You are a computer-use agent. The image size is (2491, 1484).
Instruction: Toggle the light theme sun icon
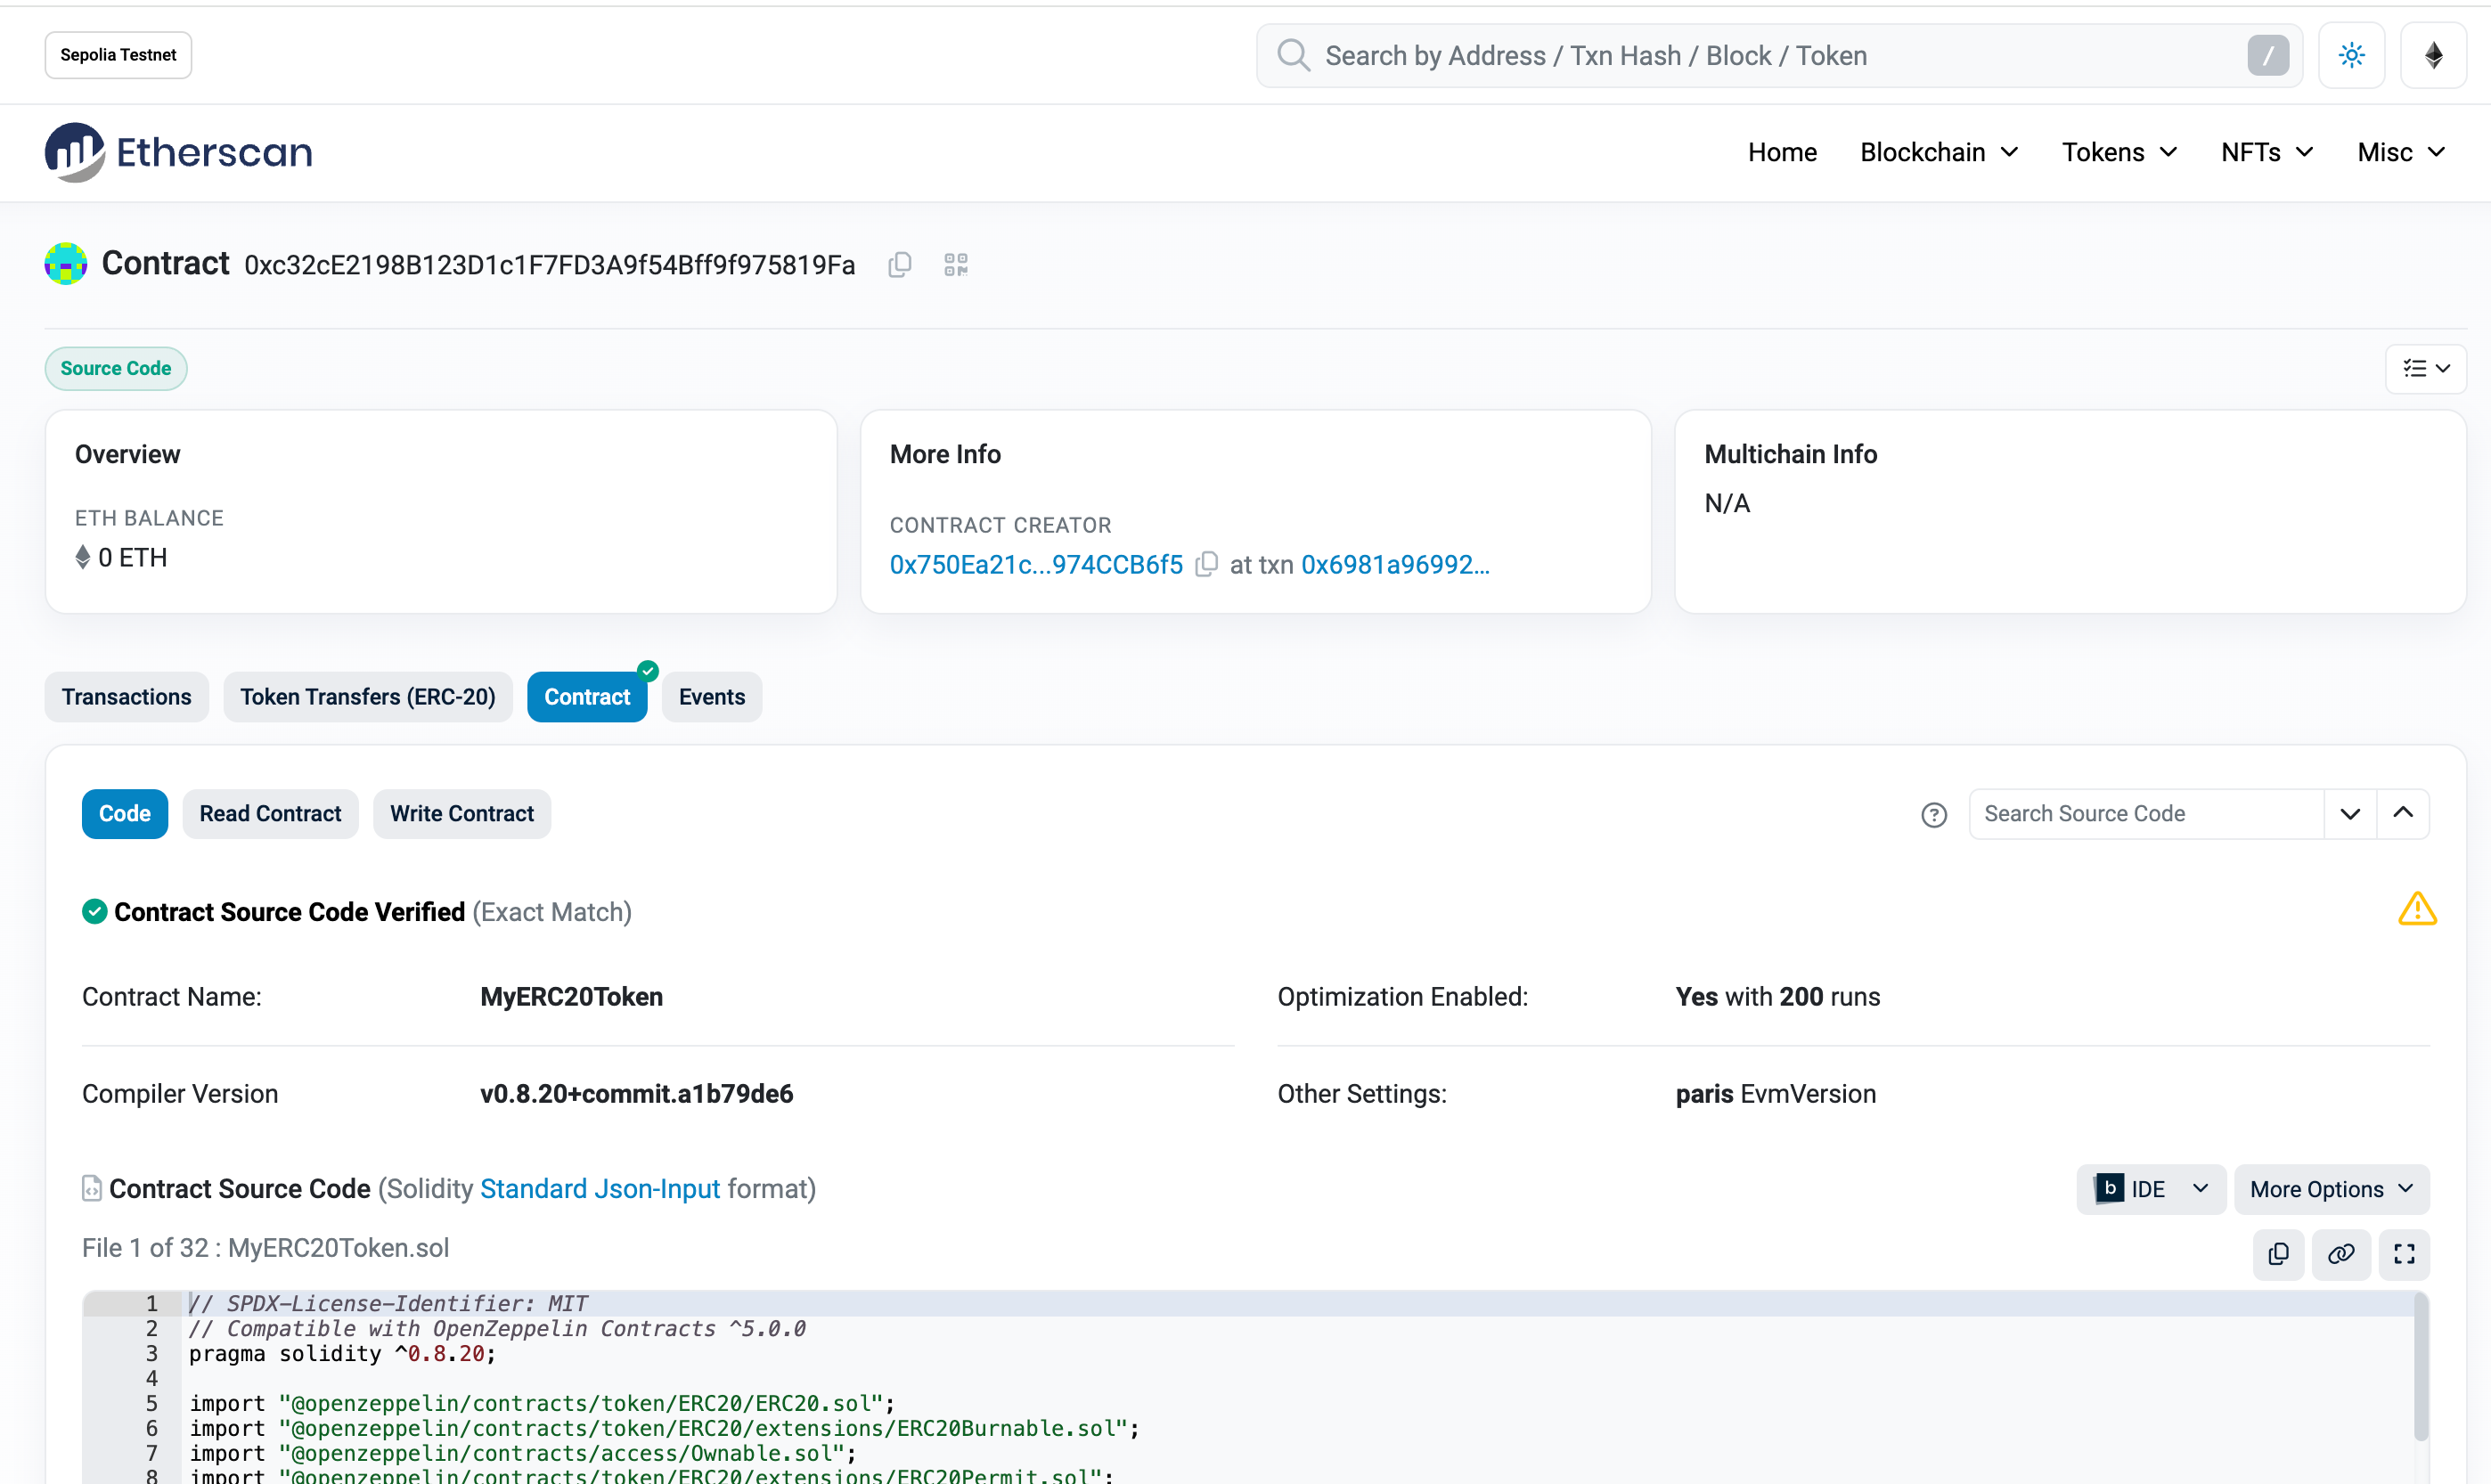tap(2351, 55)
